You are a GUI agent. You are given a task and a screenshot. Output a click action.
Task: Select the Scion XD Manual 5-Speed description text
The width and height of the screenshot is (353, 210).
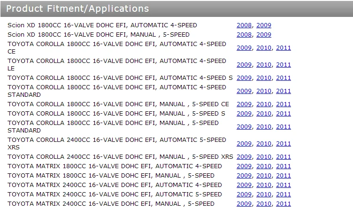(x=99, y=35)
